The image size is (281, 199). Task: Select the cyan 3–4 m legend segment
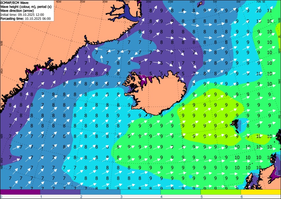(x=140, y=192)
